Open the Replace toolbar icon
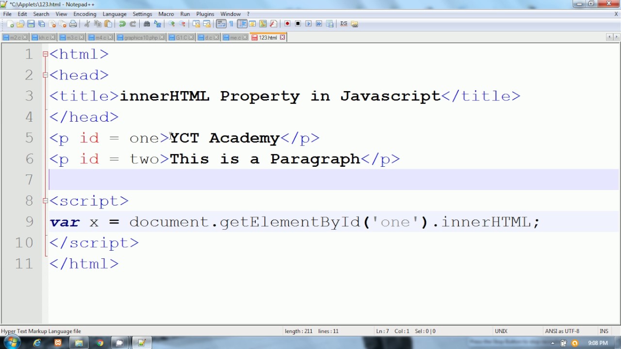This screenshot has height=349, width=621. point(158,24)
